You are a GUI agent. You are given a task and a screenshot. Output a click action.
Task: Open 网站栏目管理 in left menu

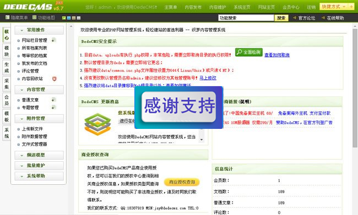[x=34, y=40]
